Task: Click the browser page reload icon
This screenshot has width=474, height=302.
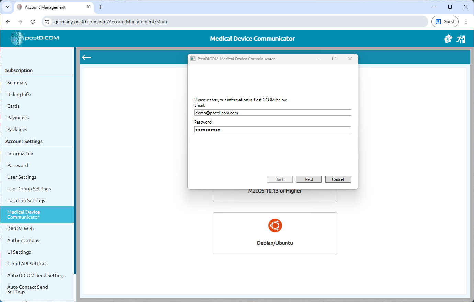Action: click(x=33, y=21)
